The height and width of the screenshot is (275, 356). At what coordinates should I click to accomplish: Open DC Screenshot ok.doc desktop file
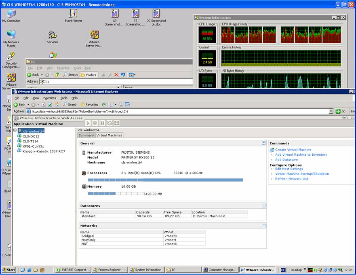pyautogui.click(x=156, y=17)
